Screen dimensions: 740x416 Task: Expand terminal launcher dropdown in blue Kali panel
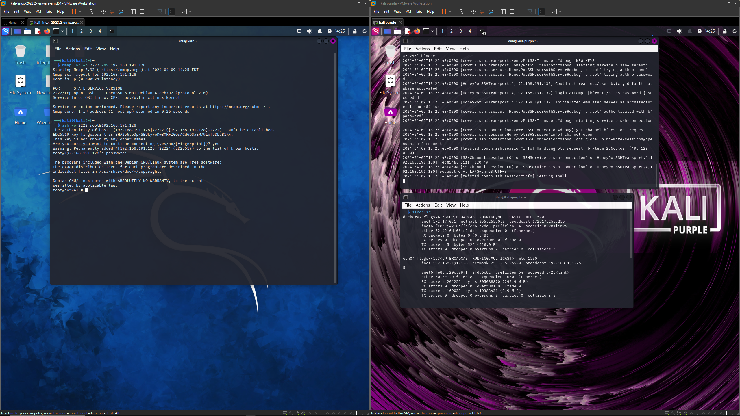(x=62, y=31)
